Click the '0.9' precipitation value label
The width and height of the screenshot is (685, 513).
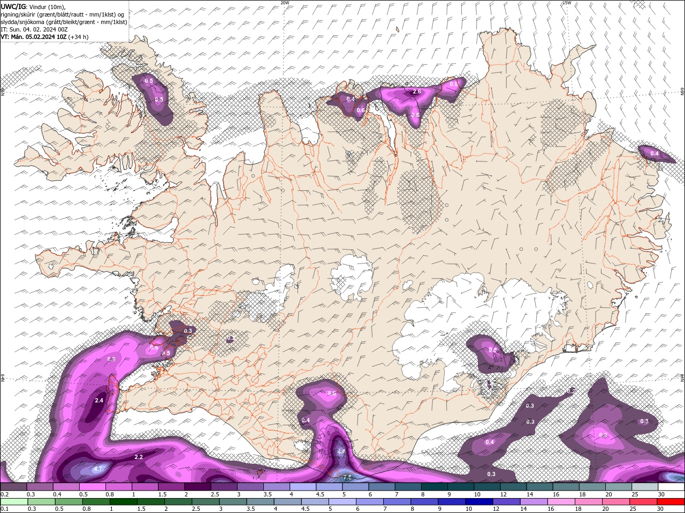click(111, 360)
